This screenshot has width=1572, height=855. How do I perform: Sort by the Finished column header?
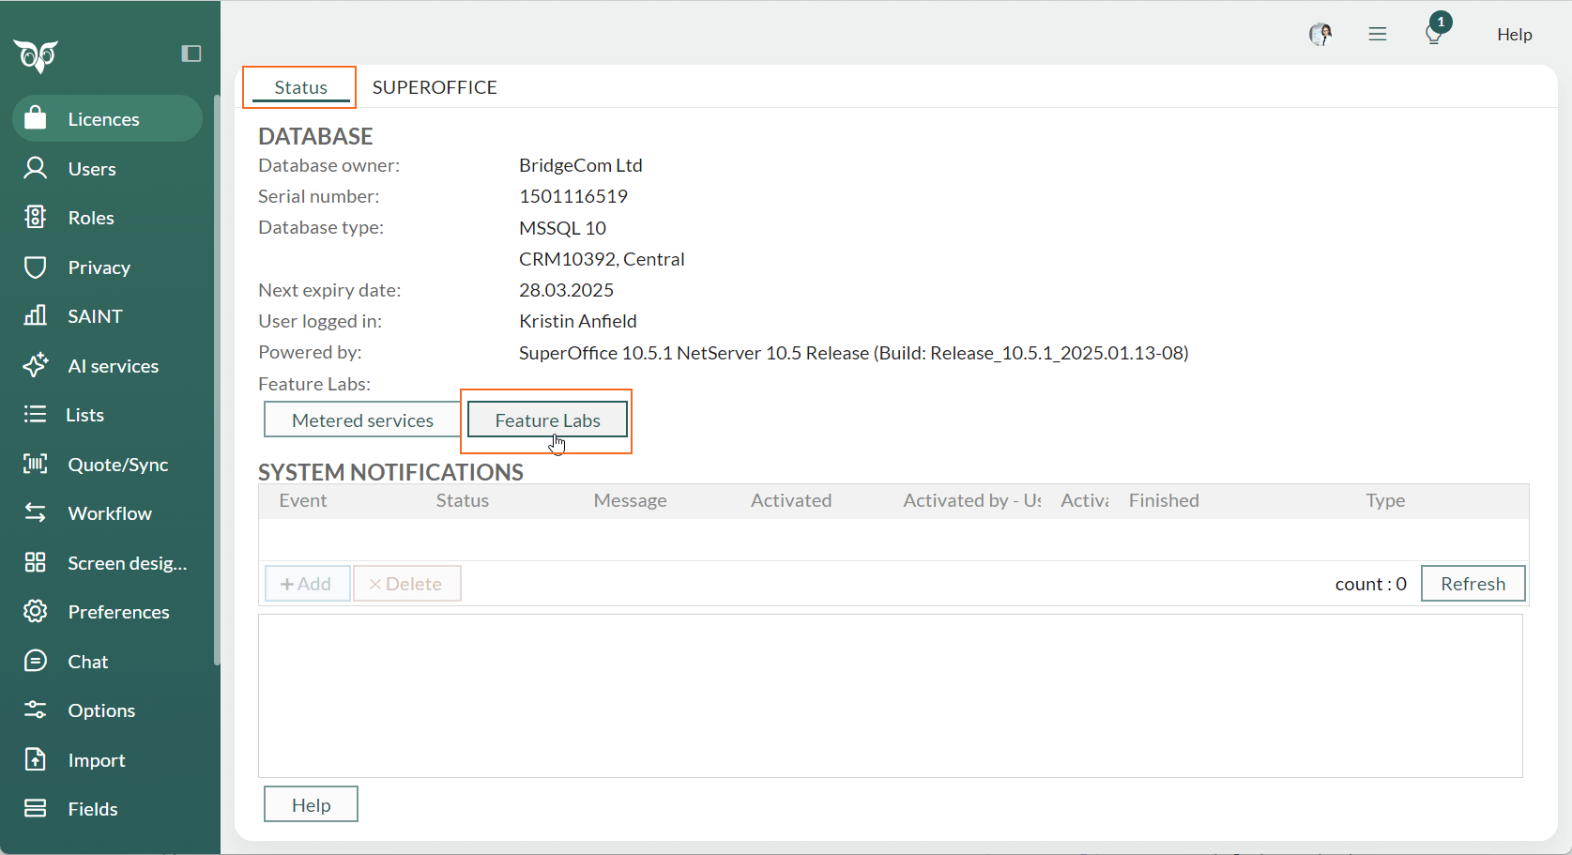[1164, 500]
